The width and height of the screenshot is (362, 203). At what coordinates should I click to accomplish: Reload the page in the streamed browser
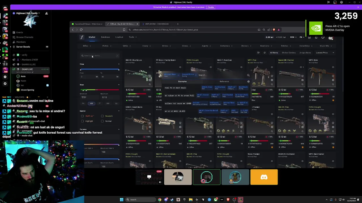(x=81, y=30)
